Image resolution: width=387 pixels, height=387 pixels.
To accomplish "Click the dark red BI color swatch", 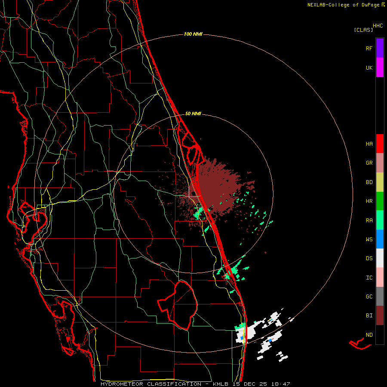I will (380, 316).
